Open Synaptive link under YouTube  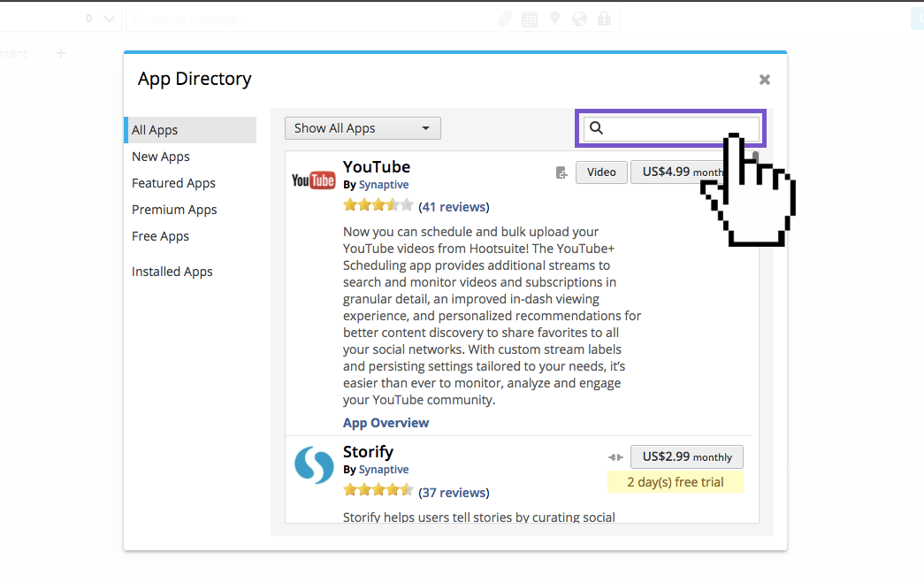[384, 185]
